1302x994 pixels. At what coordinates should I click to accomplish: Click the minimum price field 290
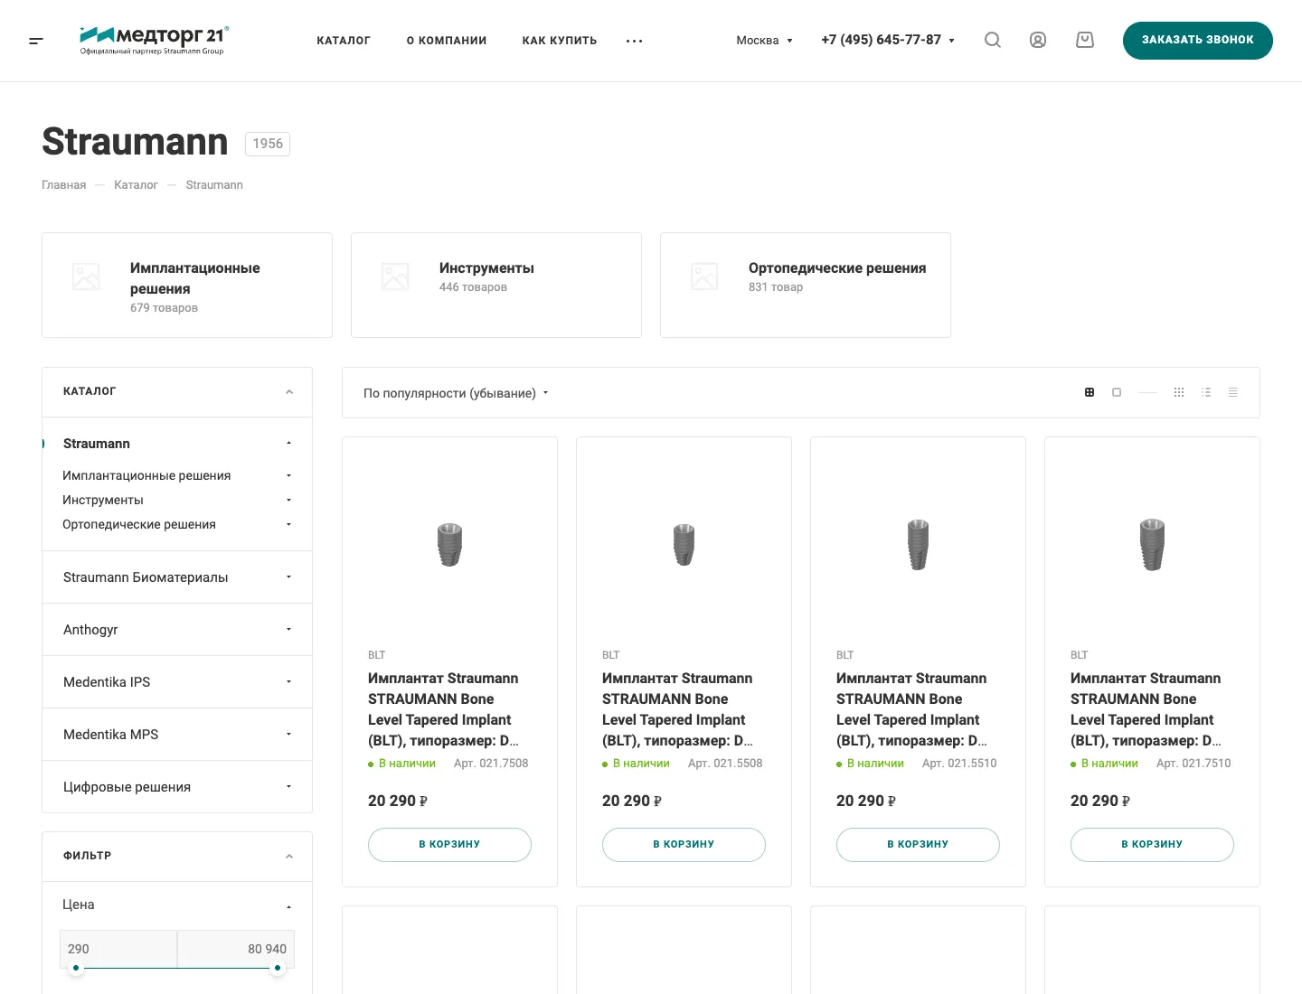pyautogui.click(x=118, y=949)
